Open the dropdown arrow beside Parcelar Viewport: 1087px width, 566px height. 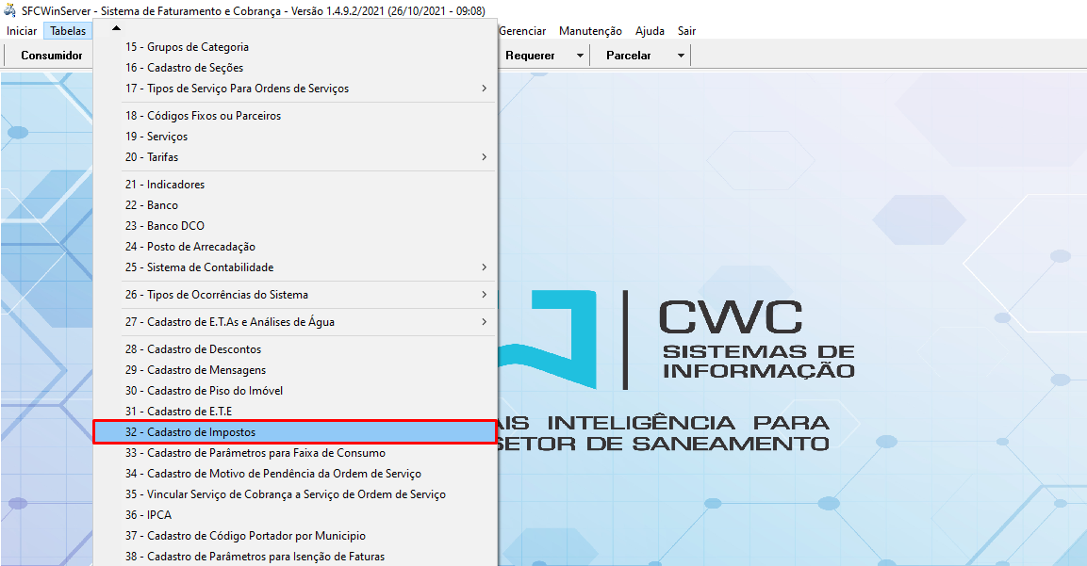[x=681, y=56]
